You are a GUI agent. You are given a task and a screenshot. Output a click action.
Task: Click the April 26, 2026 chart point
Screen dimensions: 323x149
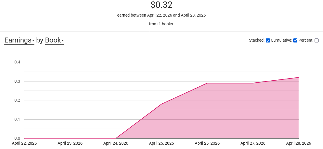coord(207,83)
